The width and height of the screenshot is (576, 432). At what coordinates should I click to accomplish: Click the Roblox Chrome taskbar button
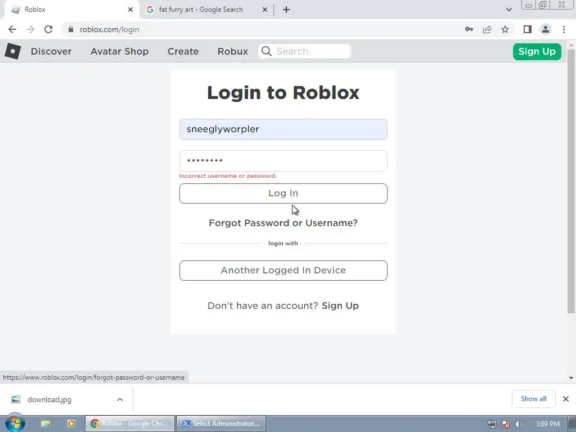(130, 424)
